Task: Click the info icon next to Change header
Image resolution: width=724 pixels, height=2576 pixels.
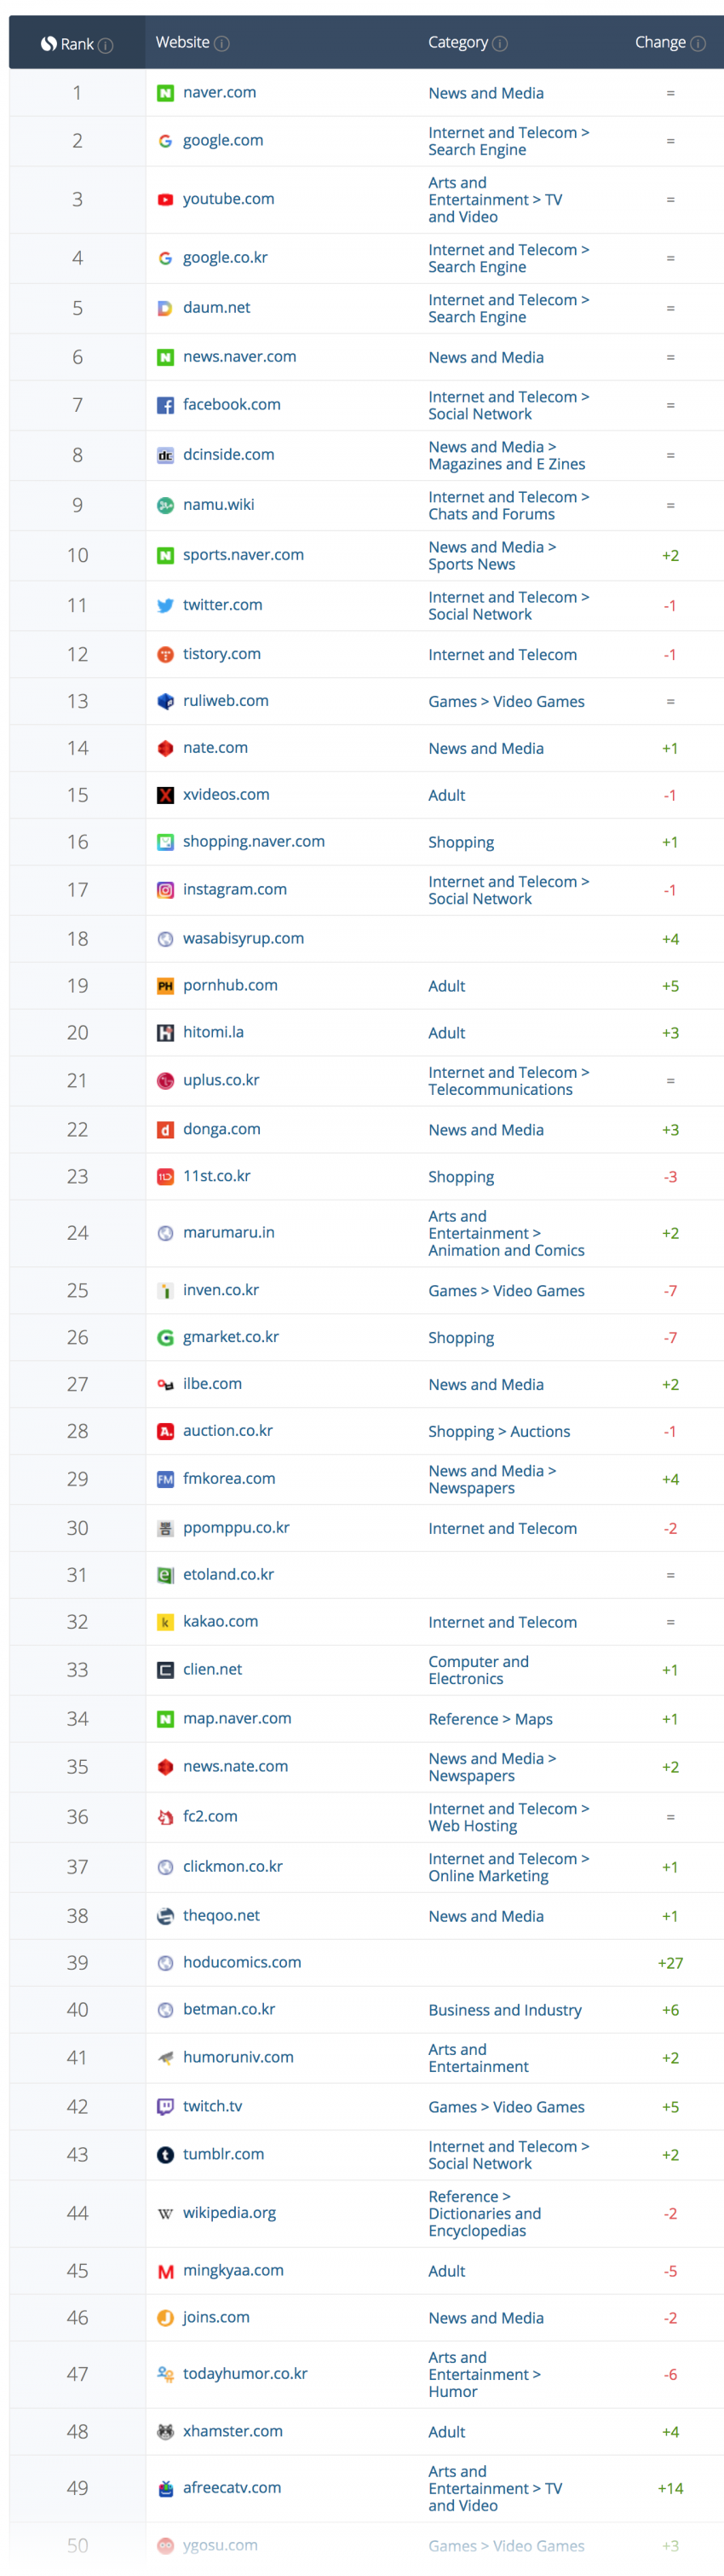Action: (698, 43)
